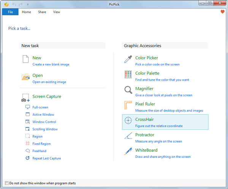This screenshot has height=189, width=228.
Task: Click the CrossHair target icon
Action: point(128,121)
